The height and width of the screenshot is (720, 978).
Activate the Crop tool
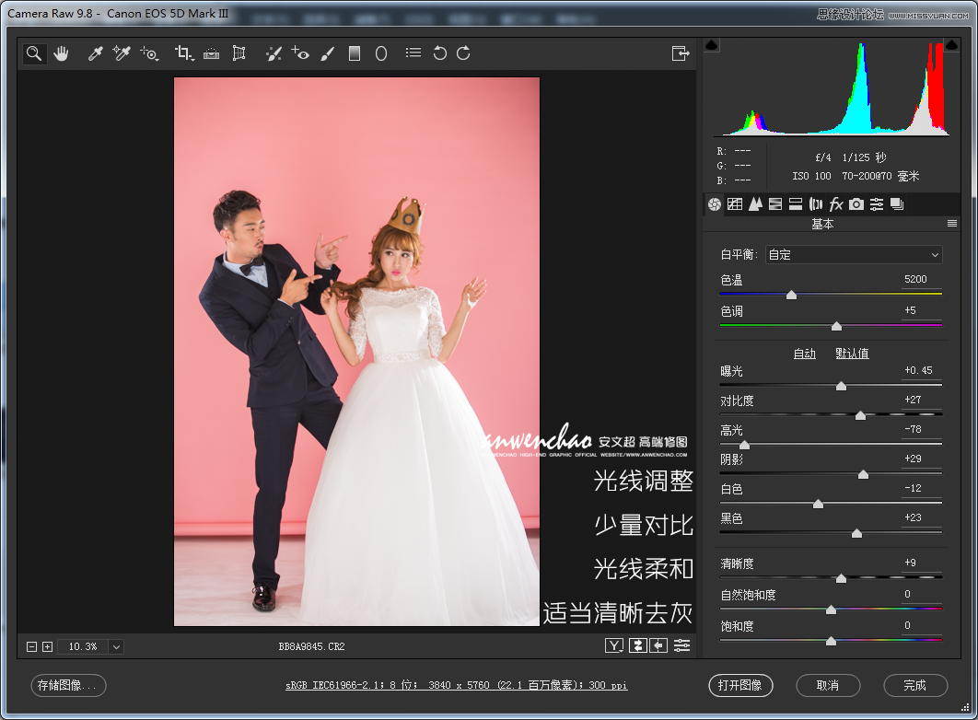(x=182, y=52)
